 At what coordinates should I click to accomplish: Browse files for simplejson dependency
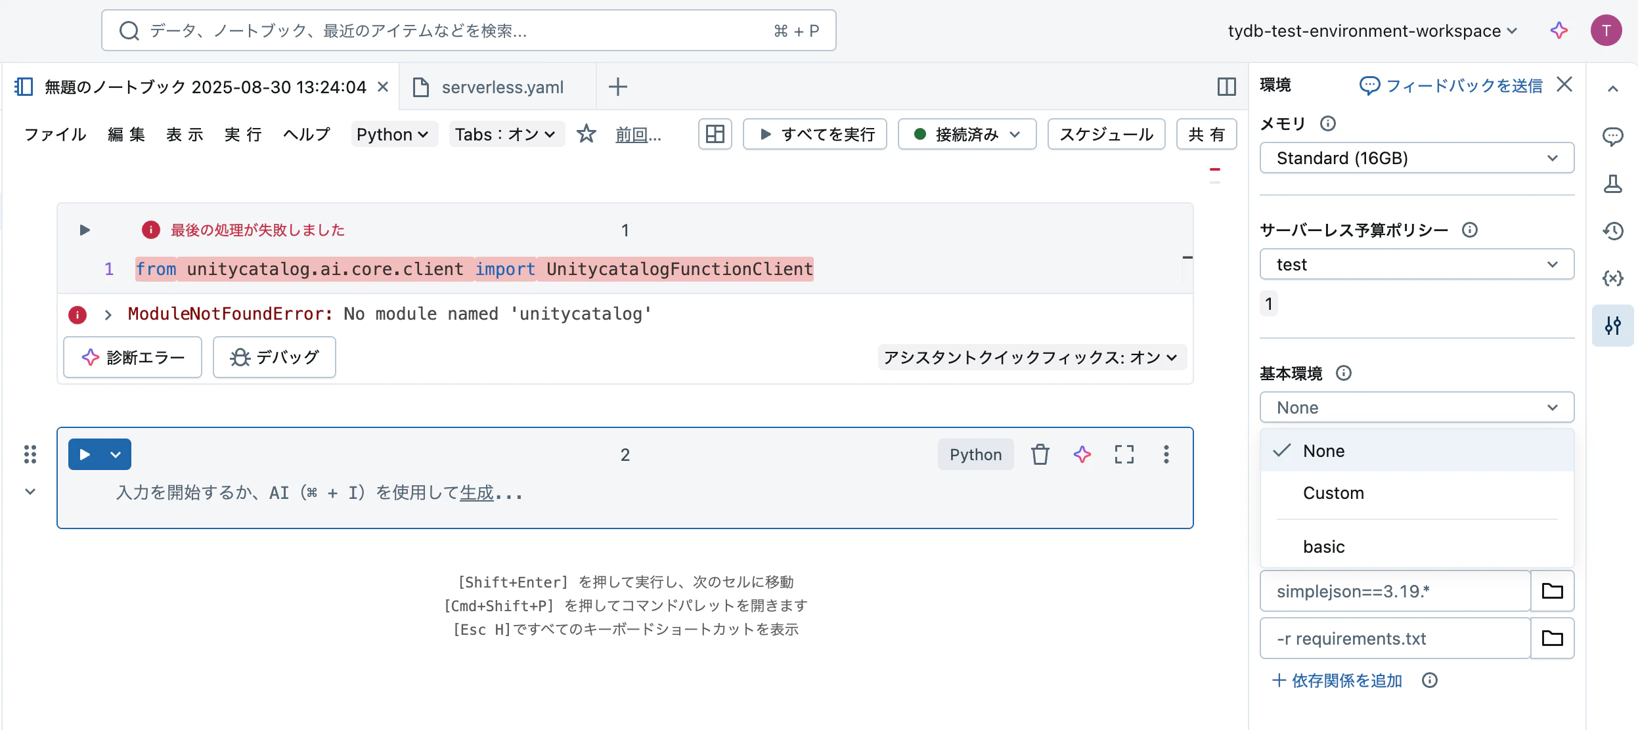[1552, 591]
